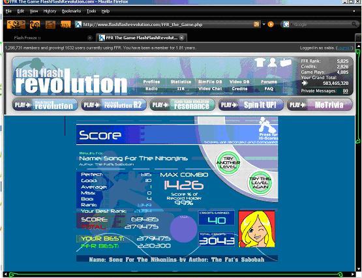The height and width of the screenshot is (278, 362).
Task: Open the Video Chat nav link
Action: [210, 89]
